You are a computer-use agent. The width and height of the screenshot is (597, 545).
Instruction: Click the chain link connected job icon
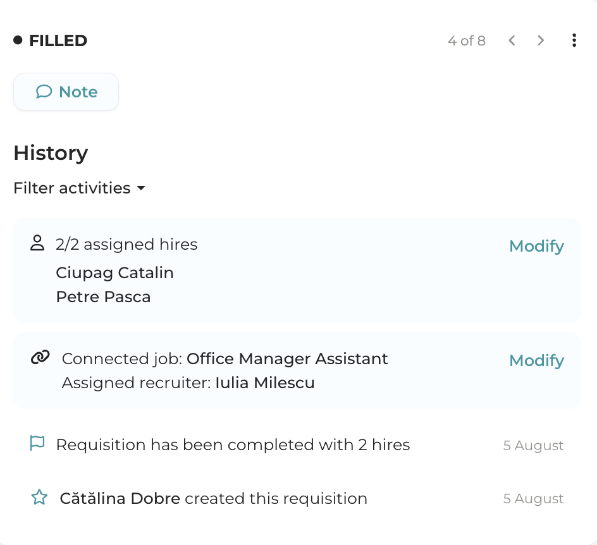(x=40, y=358)
